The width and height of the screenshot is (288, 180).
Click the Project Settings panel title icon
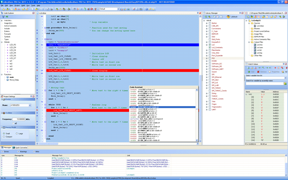(x=2, y=96)
